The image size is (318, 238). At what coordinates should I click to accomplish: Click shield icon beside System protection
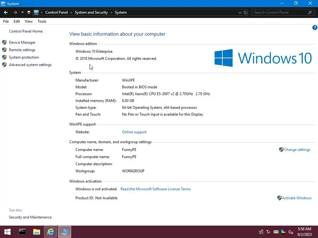[4, 57]
